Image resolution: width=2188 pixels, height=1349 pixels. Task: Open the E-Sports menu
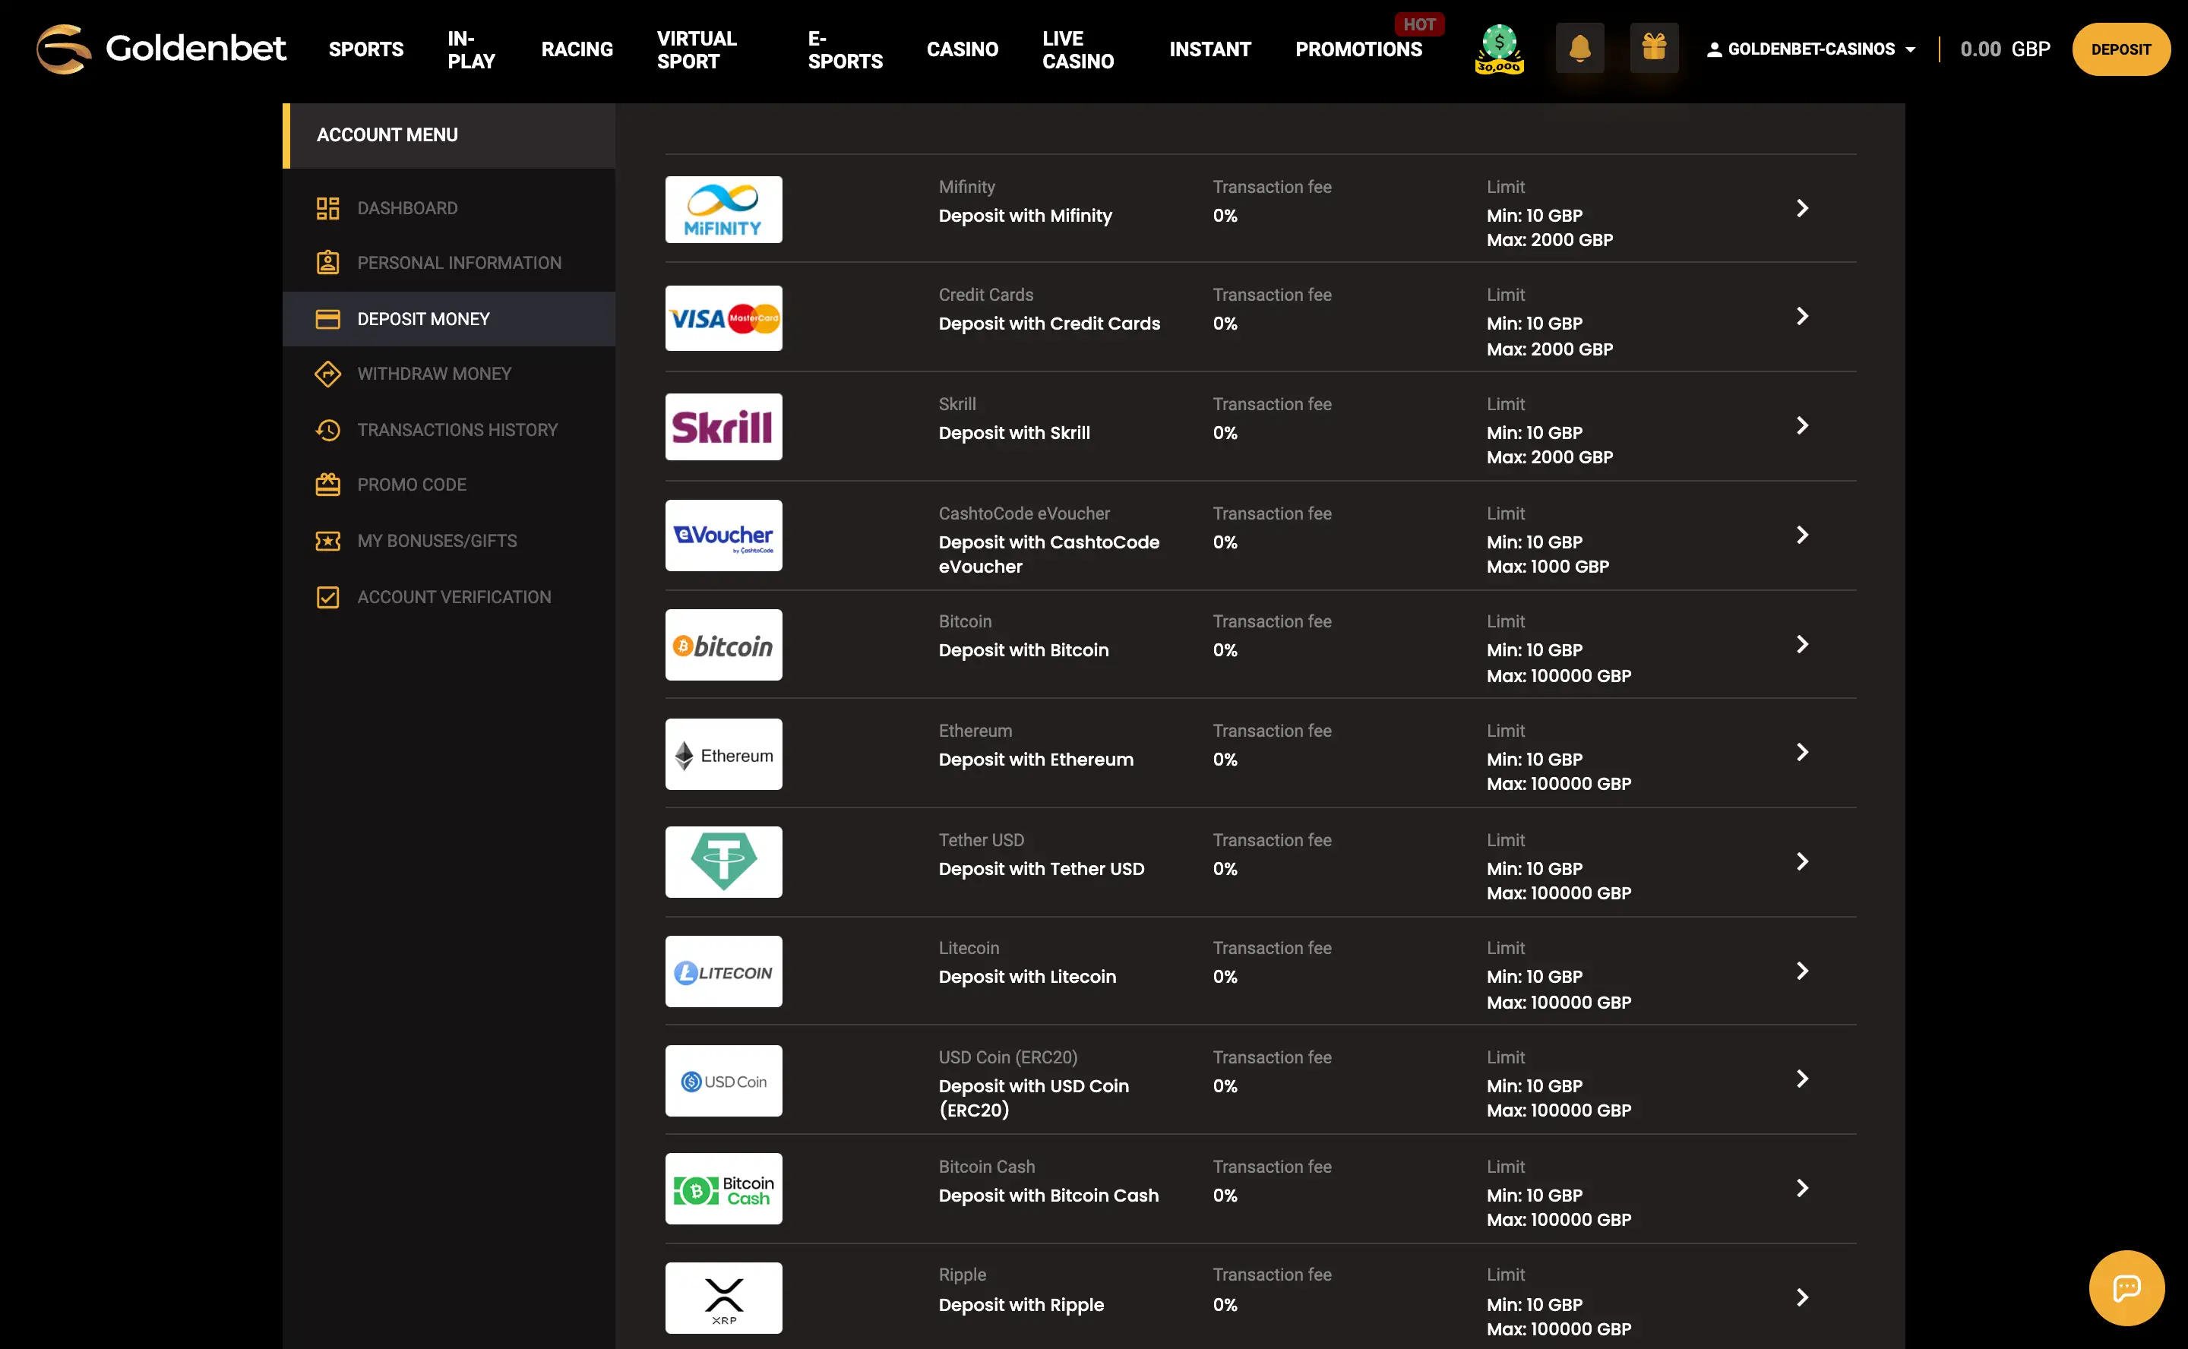pos(845,49)
